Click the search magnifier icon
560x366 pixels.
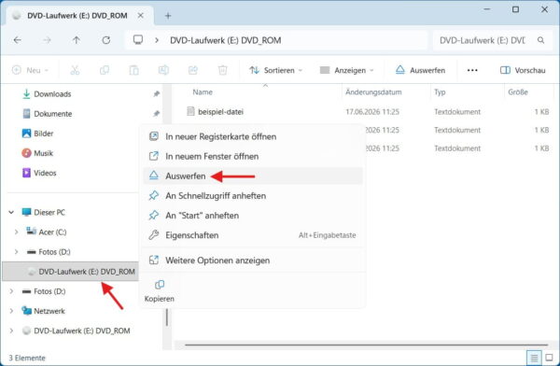(540, 40)
